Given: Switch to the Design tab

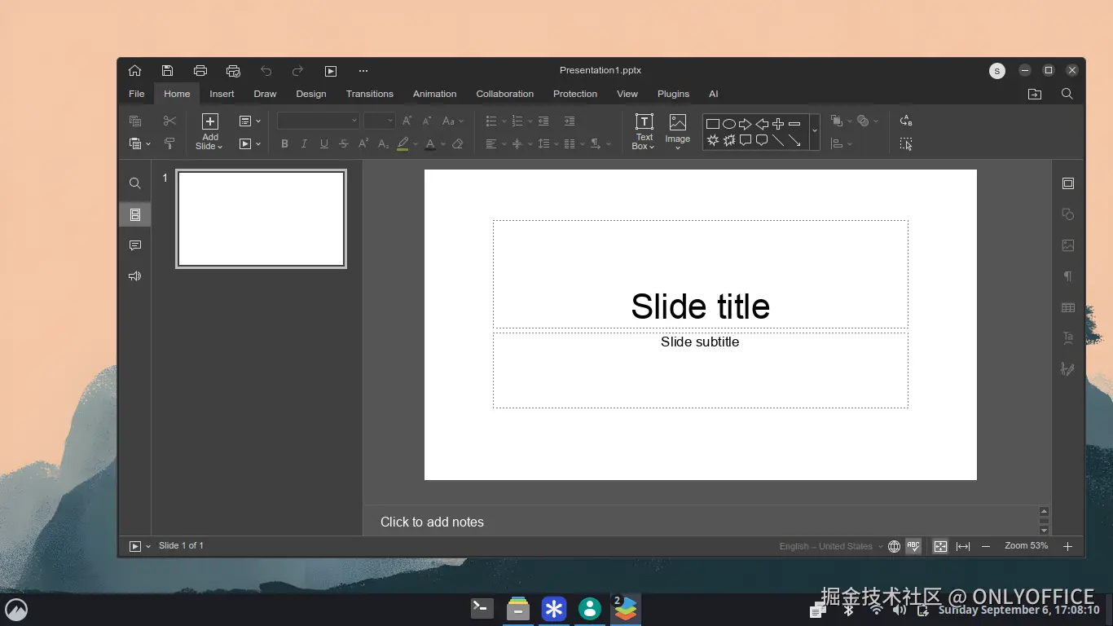Looking at the screenshot, I should click(x=311, y=94).
